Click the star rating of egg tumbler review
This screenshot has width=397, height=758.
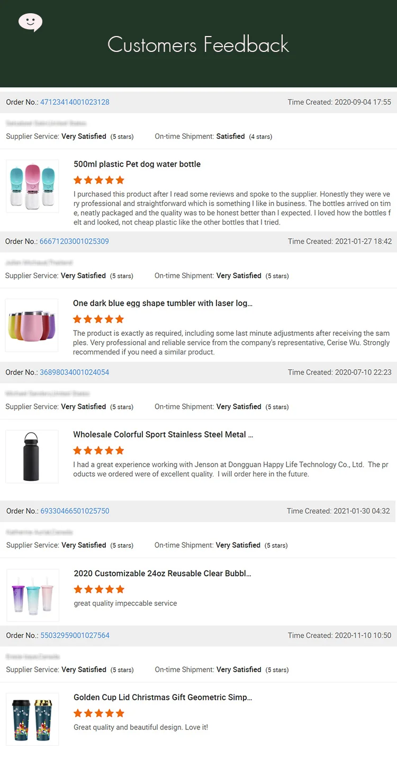(x=98, y=319)
